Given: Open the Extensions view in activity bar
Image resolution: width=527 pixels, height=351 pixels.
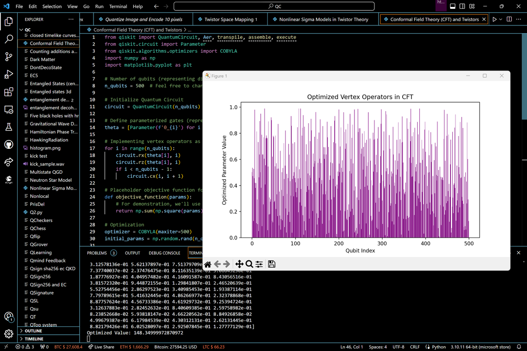Looking at the screenshot, I should pyautogui.click(x=9, y=93).
